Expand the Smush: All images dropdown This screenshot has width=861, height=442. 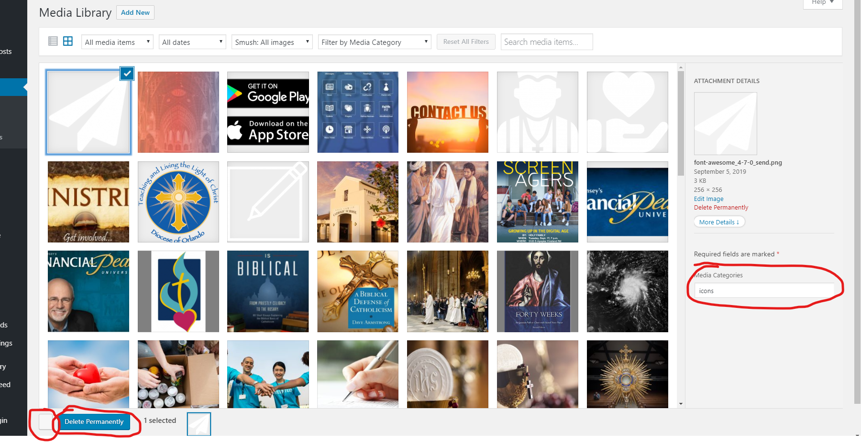[x=272, y=42]
